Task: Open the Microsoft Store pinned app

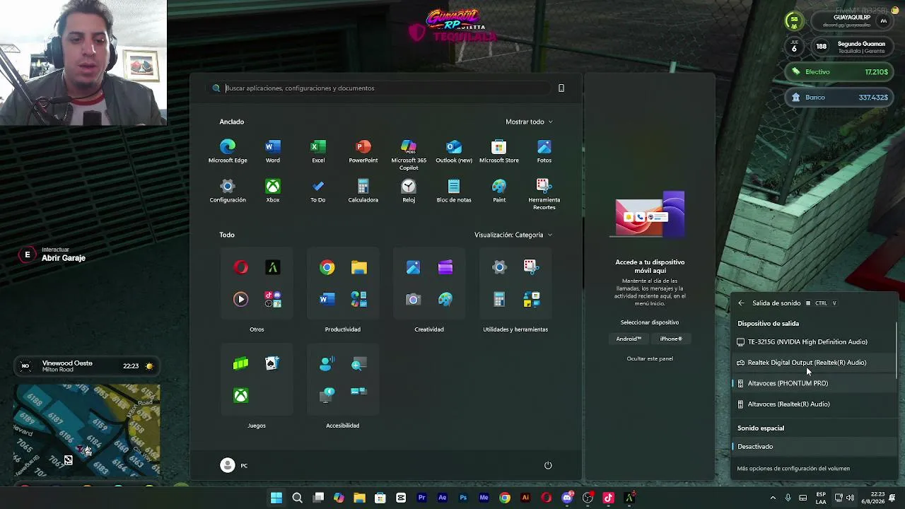Action: click(499, 151)
